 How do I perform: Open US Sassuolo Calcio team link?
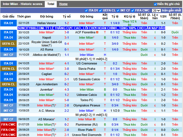click(87, 79)
